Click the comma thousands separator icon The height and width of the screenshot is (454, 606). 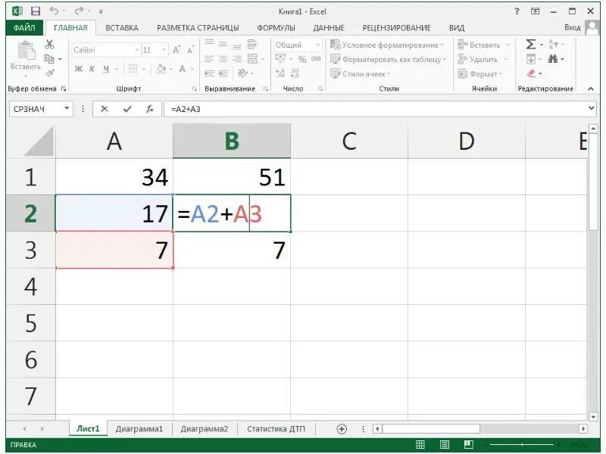[316, 59]
